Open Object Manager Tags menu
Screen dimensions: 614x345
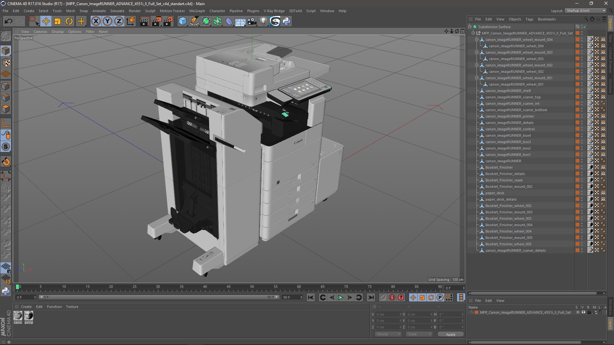[529, 19]
